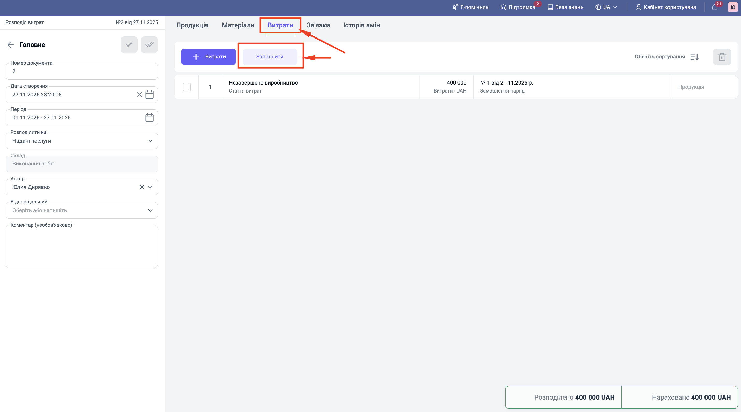The width and height of the screenshot is (741, 412).
Task: Click the back arrow next to Головне
Action: coord(11,45)
